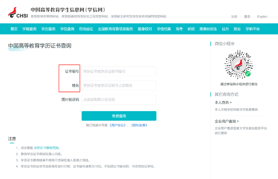
Task: Click the 注册 link in the header
Action: click(x=234, y=17)
